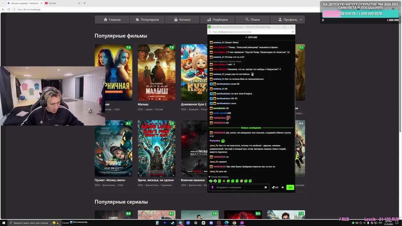Send message with the green Чат button
Image resolution: width=402 pixels, height=226 pixels.
coord(290,187)
